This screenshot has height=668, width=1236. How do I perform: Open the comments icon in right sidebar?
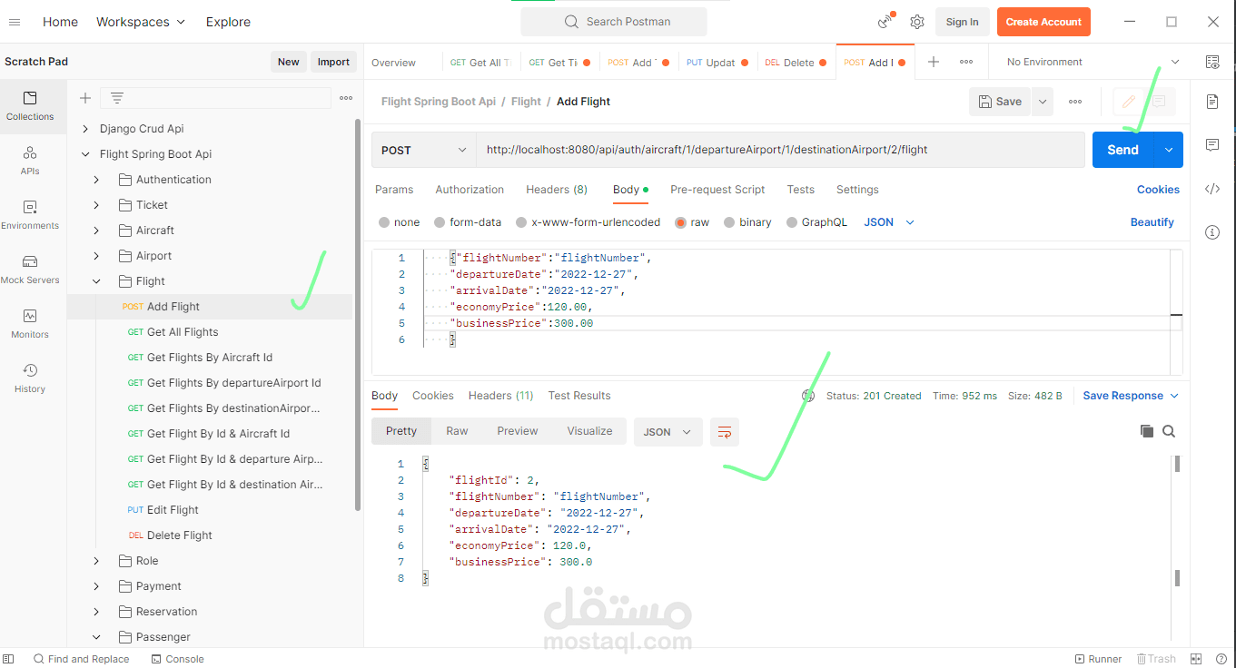pos(1212,145)
